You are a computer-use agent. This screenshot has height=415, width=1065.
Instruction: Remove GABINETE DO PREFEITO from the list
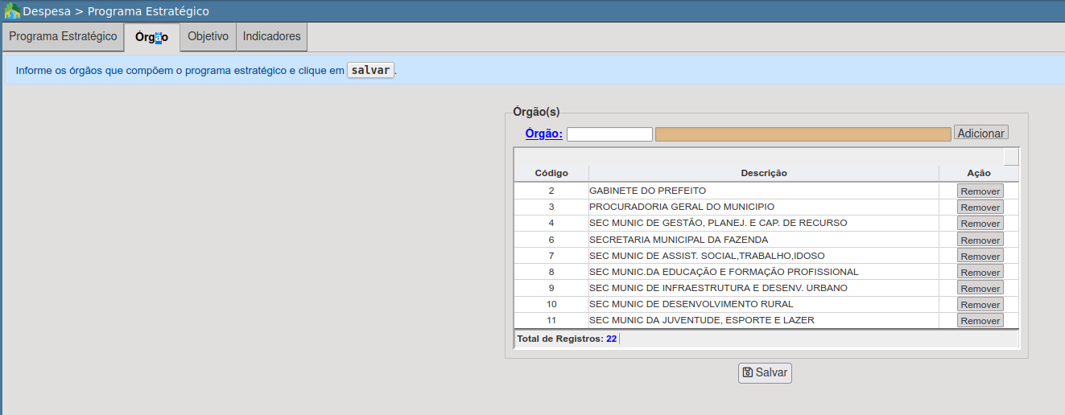980,191
